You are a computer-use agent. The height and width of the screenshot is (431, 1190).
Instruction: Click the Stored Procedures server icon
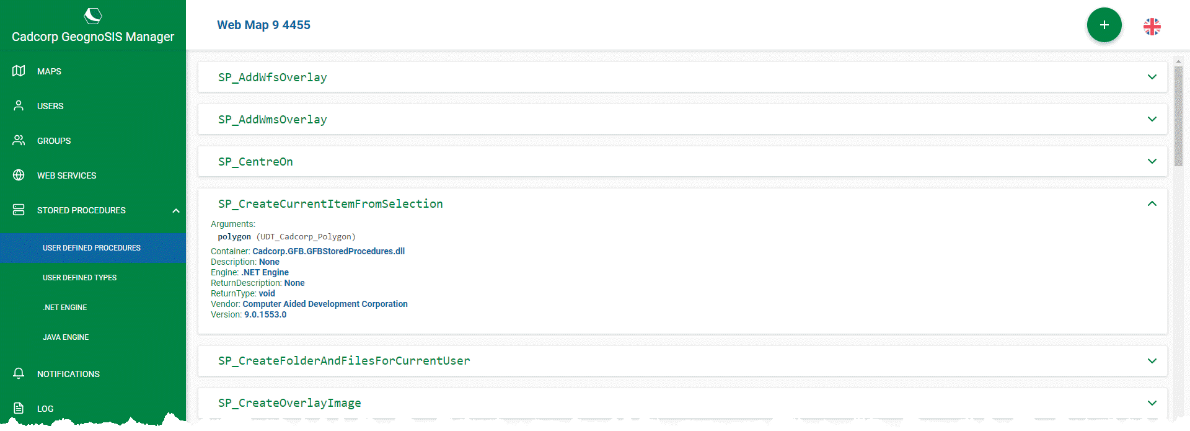click(19, 210)
